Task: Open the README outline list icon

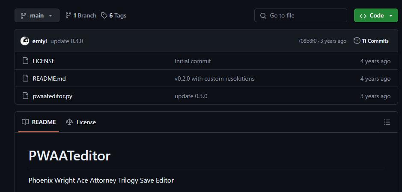Action: click(x=387, y=122)
